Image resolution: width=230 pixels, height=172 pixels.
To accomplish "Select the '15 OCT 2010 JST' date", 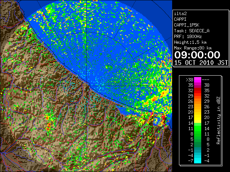I will [201, 63].
